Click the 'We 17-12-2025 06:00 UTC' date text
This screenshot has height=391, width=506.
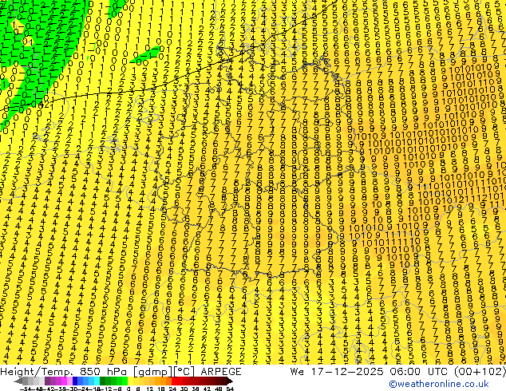[x=370, y=372]
